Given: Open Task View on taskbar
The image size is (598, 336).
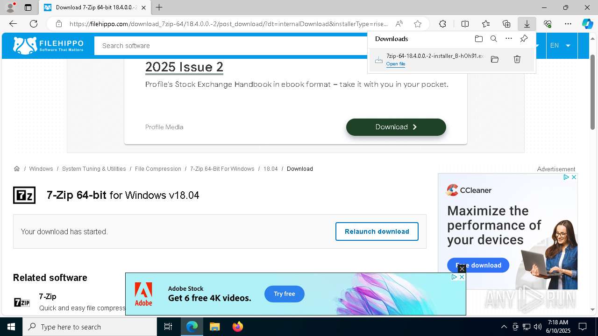Looking at the screenshot, I should pyautogui.click(x=168, y=327).
